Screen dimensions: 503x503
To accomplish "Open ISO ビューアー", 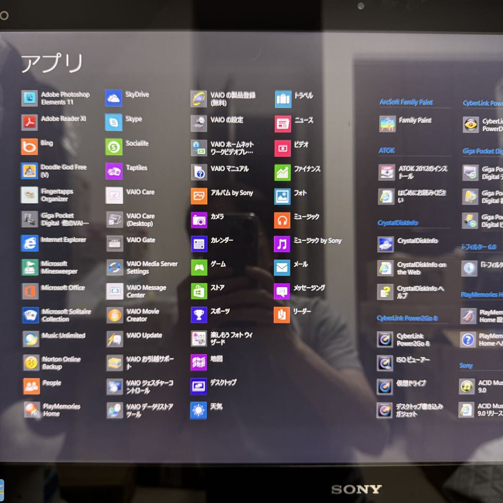I will [x=403, y=363].
